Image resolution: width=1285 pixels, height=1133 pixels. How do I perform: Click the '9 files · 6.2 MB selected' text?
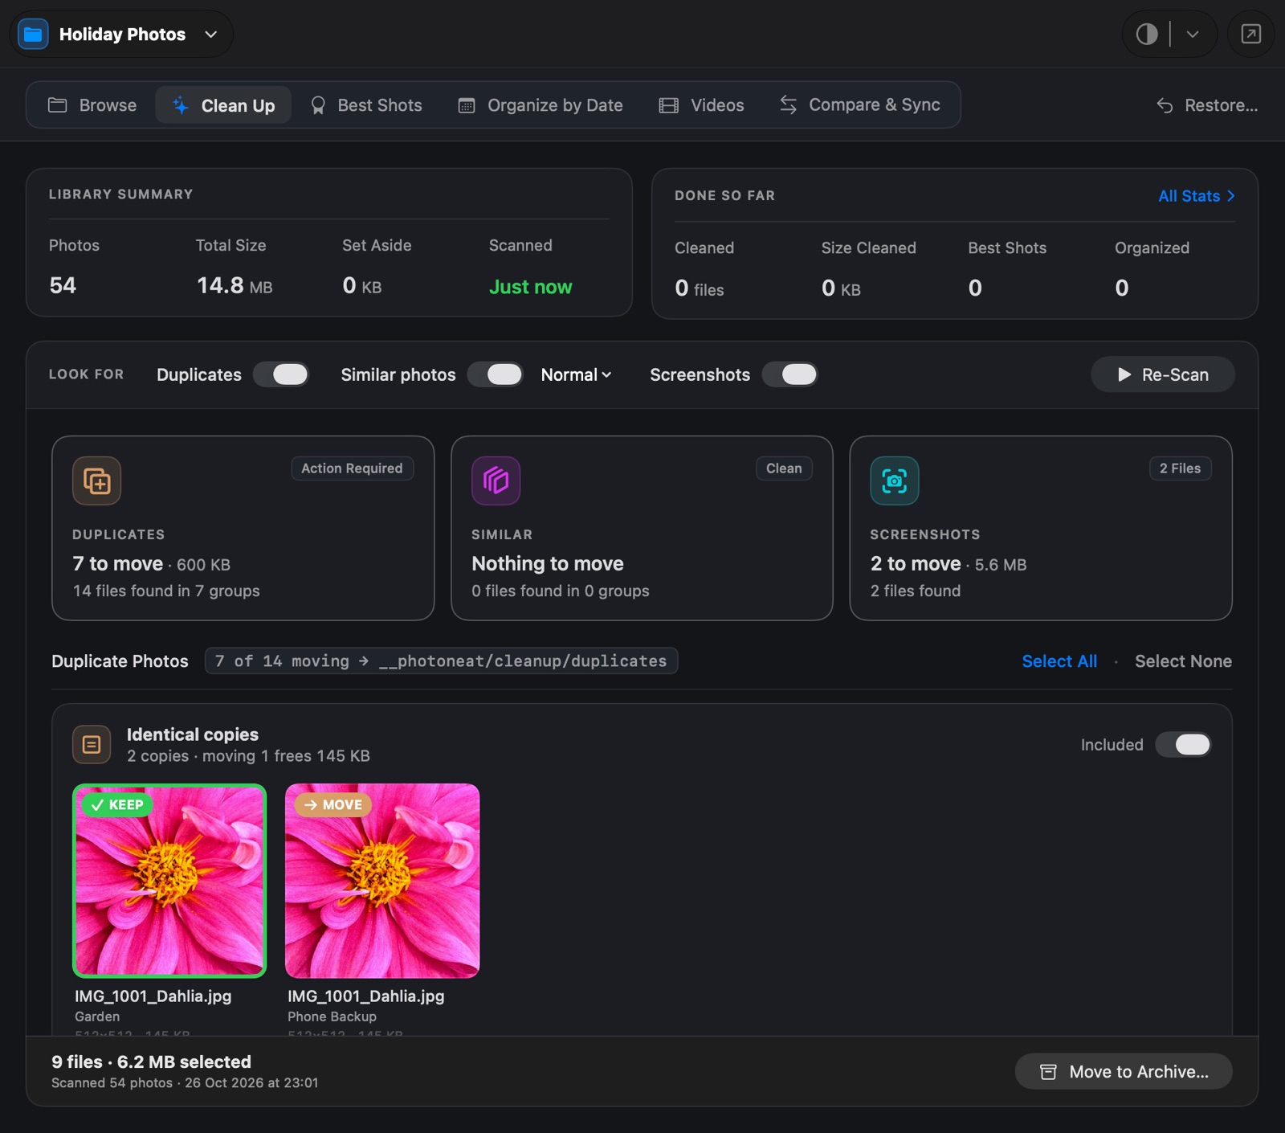(152, 1061)
